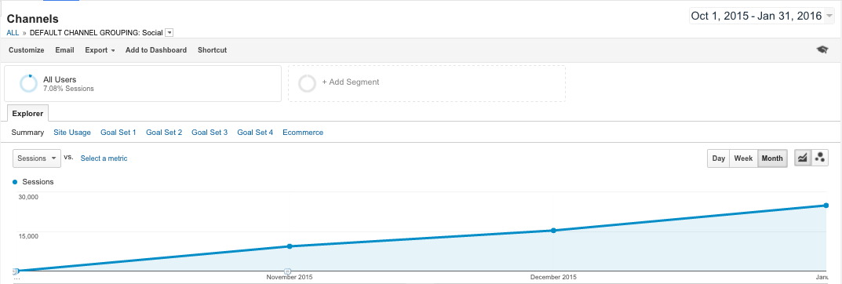Set chart interval to Day

(719, 158)
